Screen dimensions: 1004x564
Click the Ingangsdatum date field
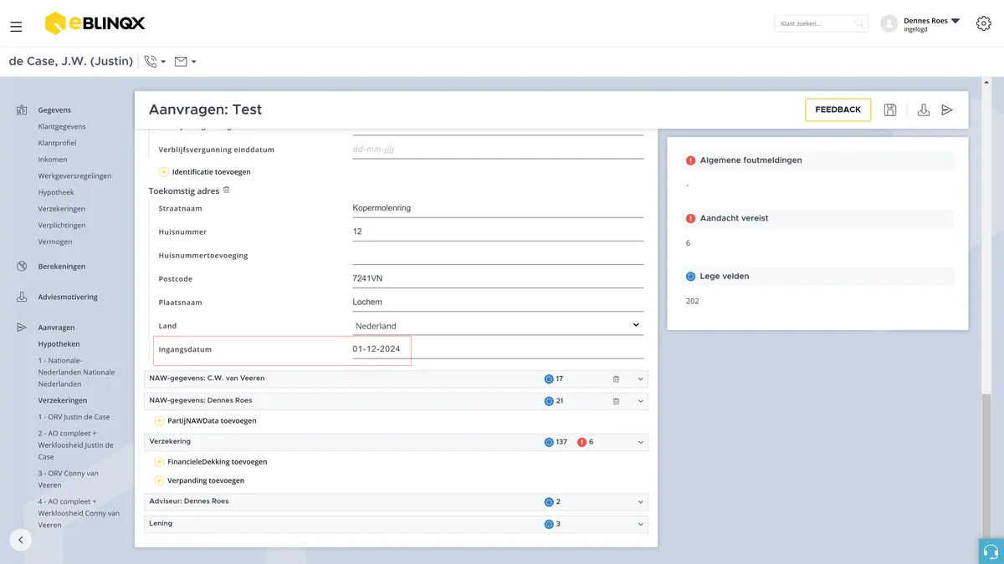499,349
